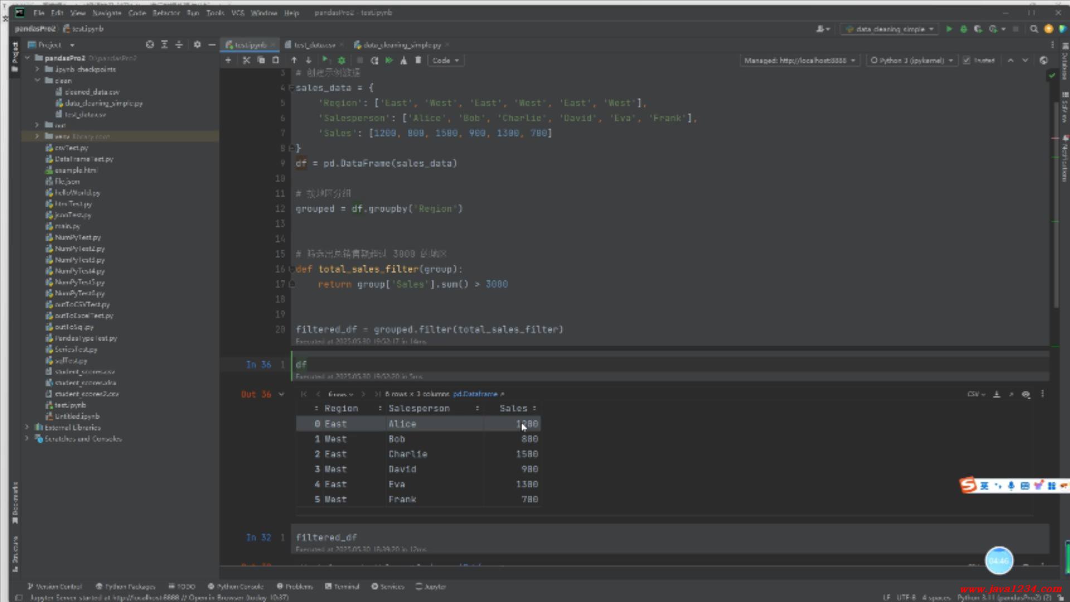This screenshot has height=602, width=1070.
Task: Toggle the Trusted notebook checkbox
Action: point(966,60)
